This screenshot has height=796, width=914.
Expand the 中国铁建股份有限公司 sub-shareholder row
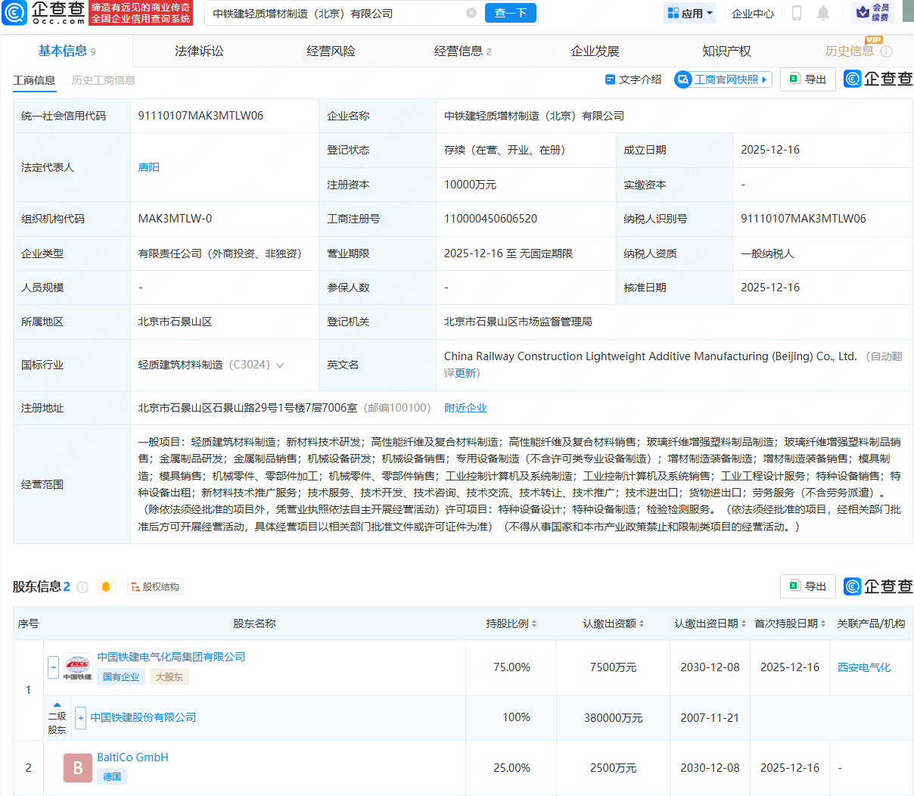[80, 717]
